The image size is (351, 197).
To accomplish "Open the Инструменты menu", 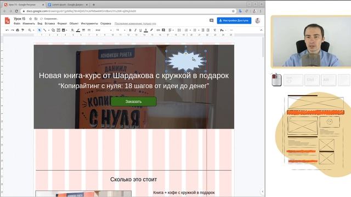I will [89, 24].
